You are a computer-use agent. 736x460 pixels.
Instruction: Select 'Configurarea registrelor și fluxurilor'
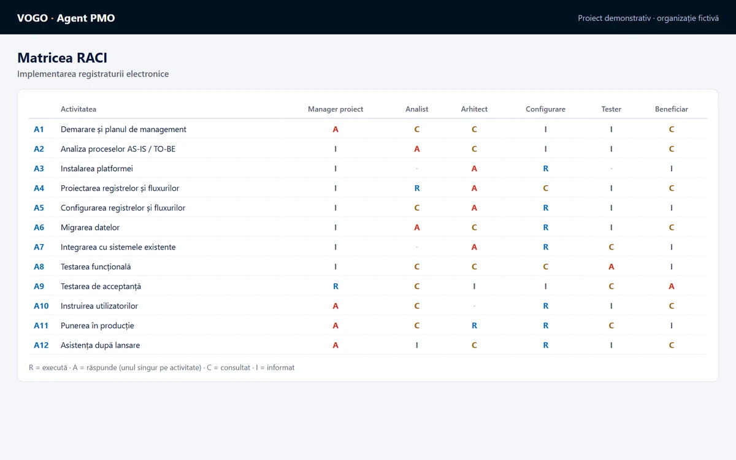tap(123, 208)
